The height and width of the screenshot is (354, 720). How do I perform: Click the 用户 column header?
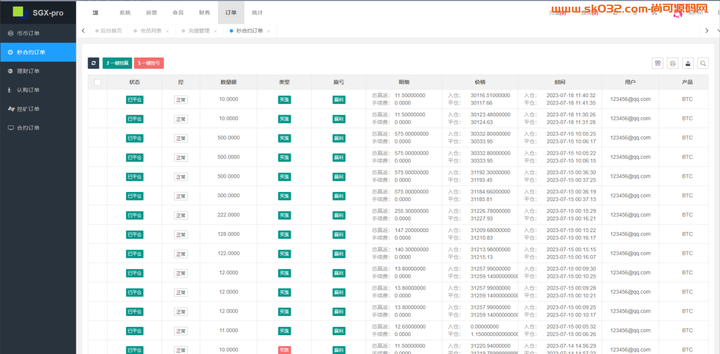point(630,82)
